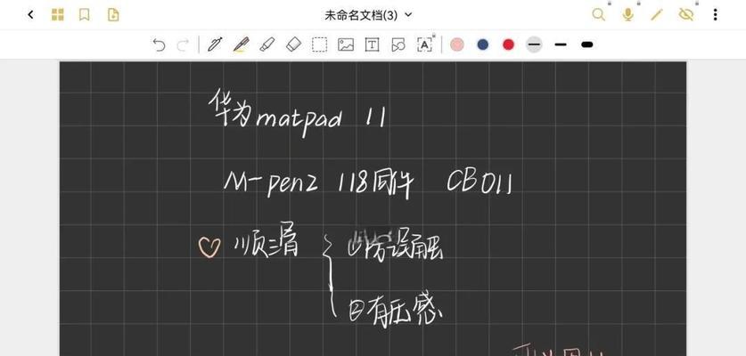Start voice recording with microphone icon
The width and height of the screenshot is (746, 356).
coord(628,15)
